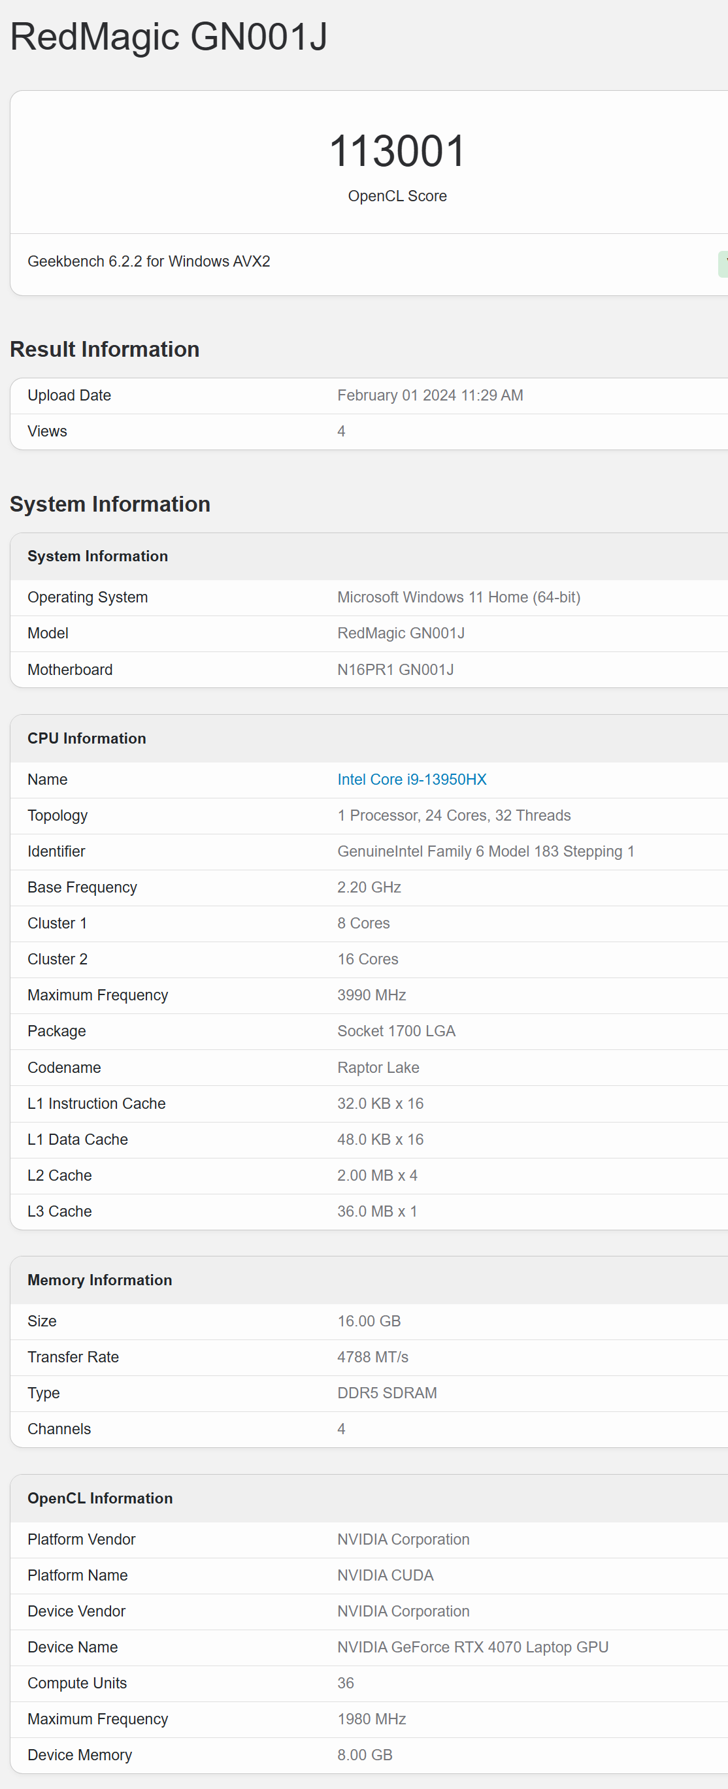Screen dimensions: 728x1789
Task: Click the green Valid badge at right edge
Action: tap(723, 264)
